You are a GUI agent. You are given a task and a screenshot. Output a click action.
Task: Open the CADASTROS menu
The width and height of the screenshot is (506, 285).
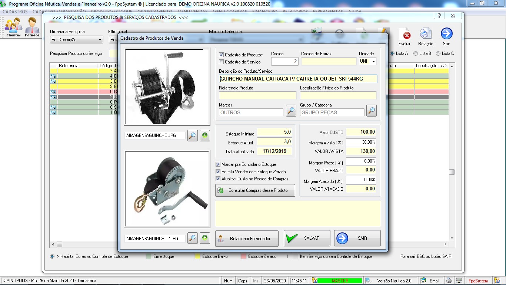point(15,12)
